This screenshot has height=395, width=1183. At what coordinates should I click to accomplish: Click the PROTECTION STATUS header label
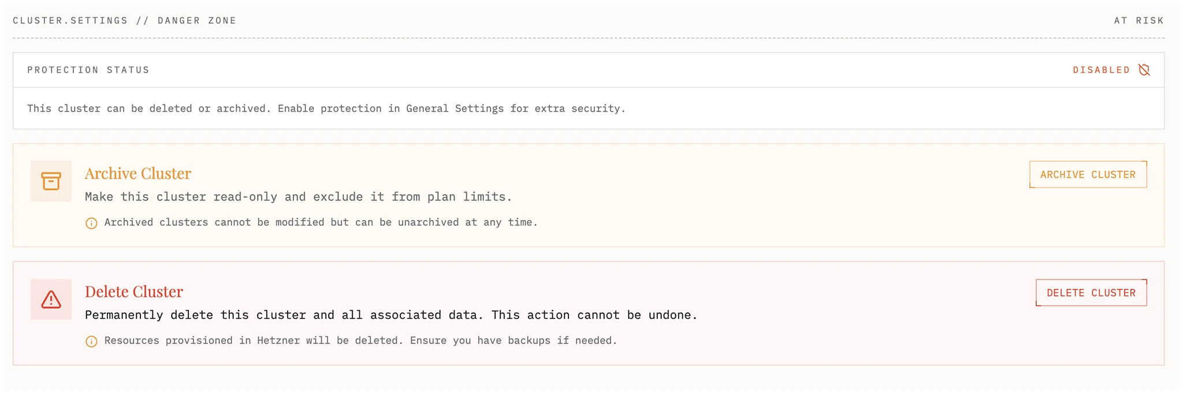tap(88, 70)
